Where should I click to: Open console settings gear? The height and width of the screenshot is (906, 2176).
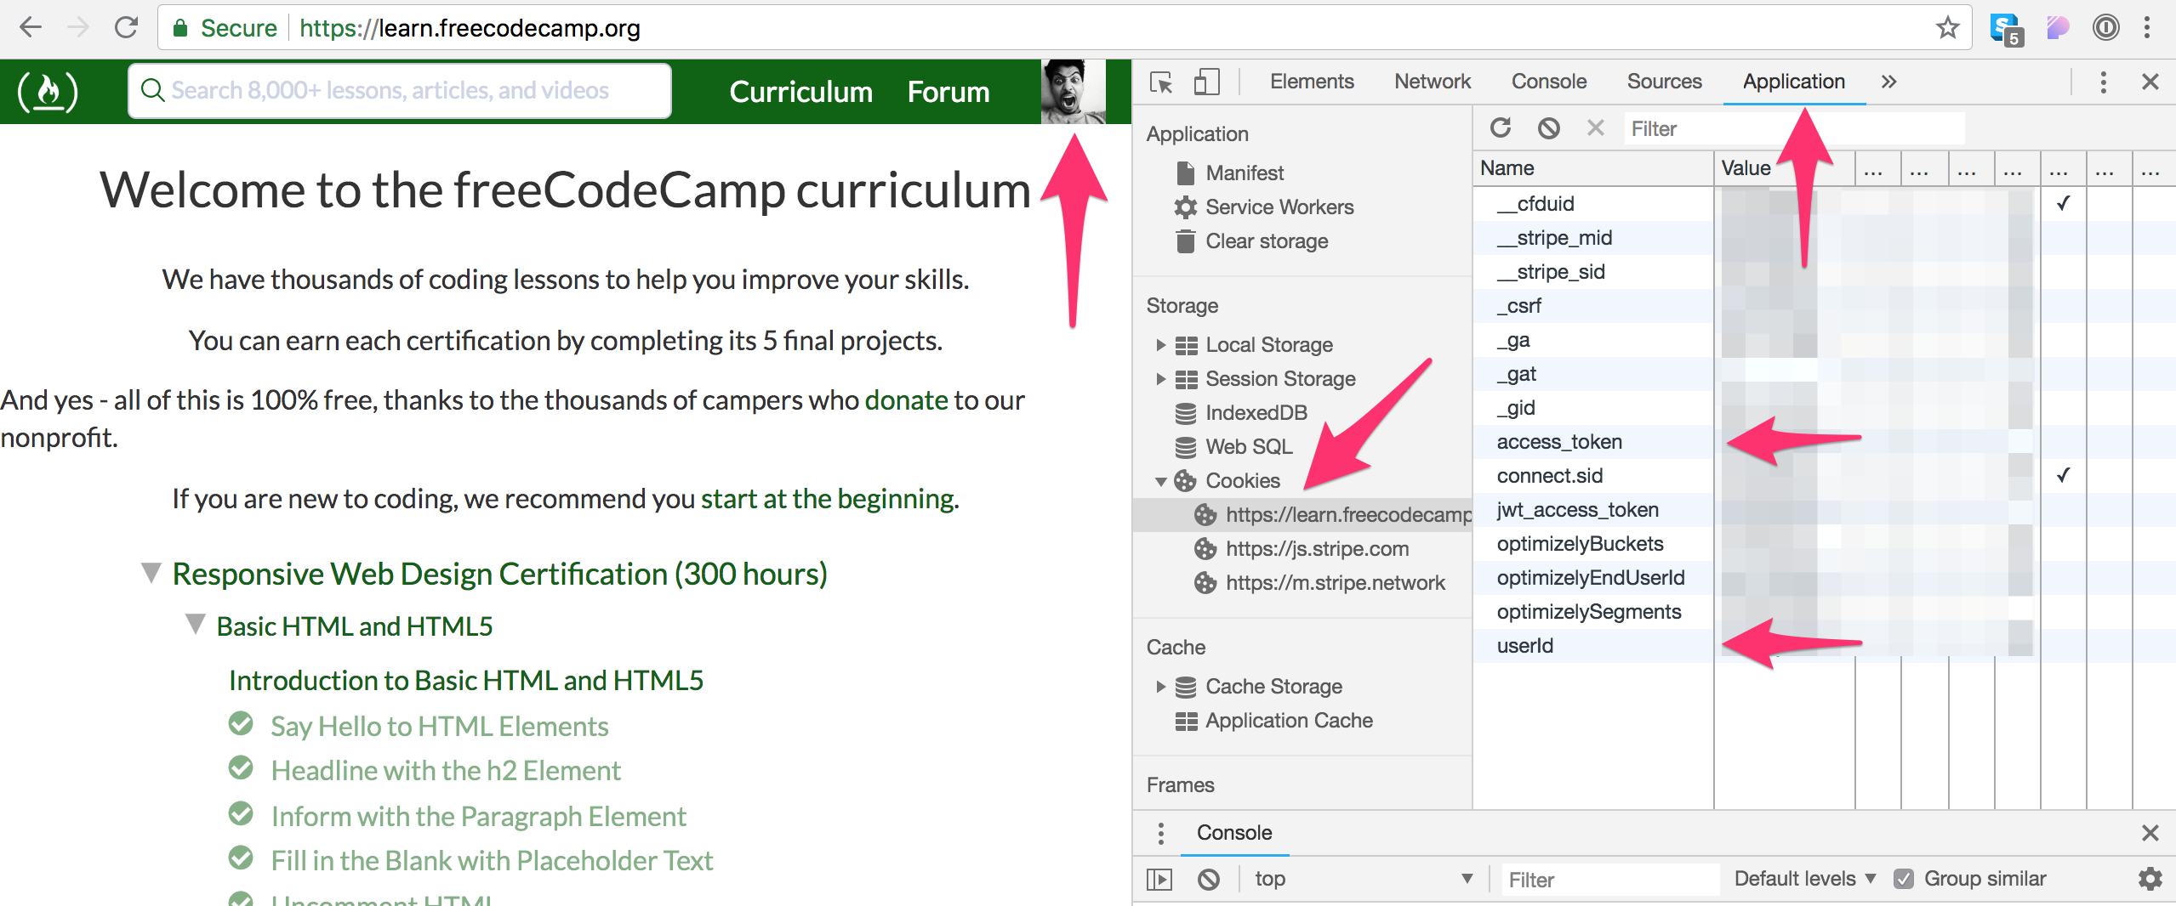[x=2150, y=879]
